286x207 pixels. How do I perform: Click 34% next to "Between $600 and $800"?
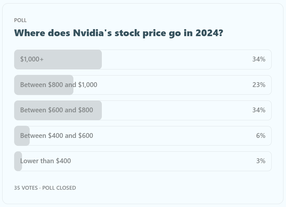[x=259, y=110]
